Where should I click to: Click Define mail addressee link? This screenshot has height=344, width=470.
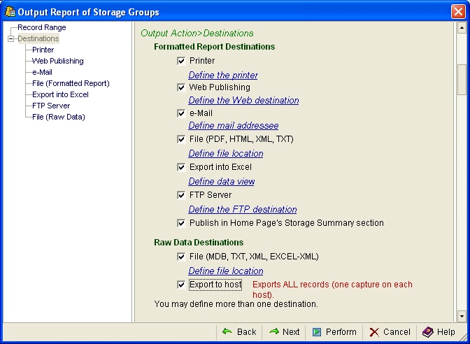point(233,126)
